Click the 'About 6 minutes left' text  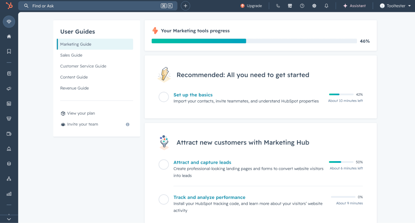coord(346,168)
